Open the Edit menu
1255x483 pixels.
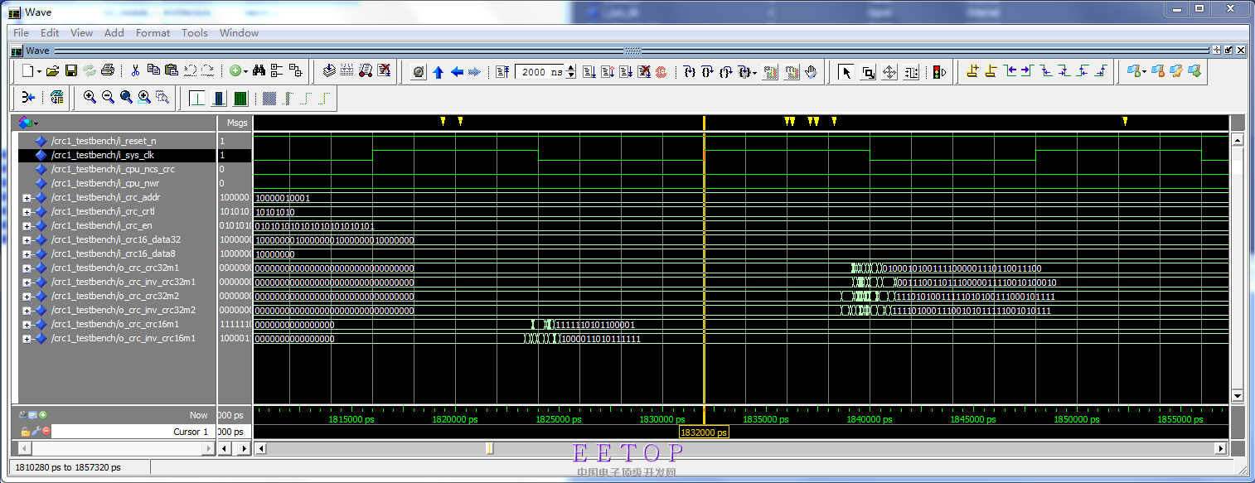coord(50,33)
